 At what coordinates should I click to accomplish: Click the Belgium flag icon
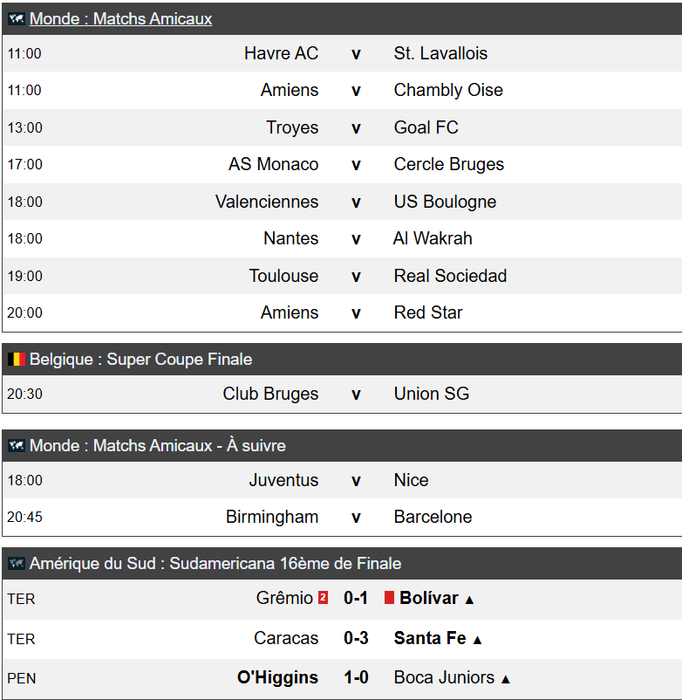point(17,360)
